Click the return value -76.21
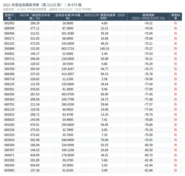This screenshot has width=185, height=176. 148,59
